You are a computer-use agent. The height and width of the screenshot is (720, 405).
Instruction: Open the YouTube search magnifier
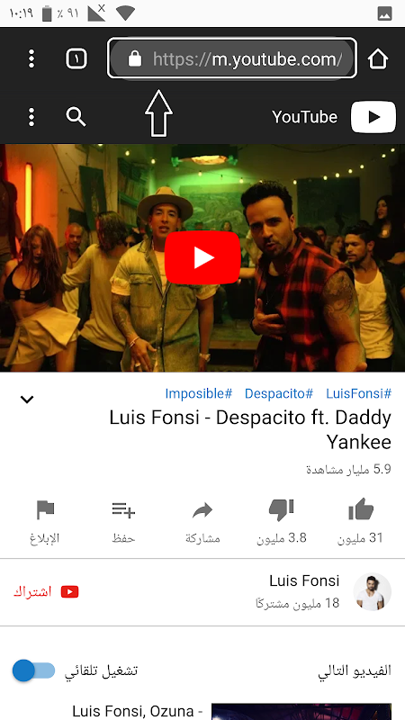click(76, 117)
